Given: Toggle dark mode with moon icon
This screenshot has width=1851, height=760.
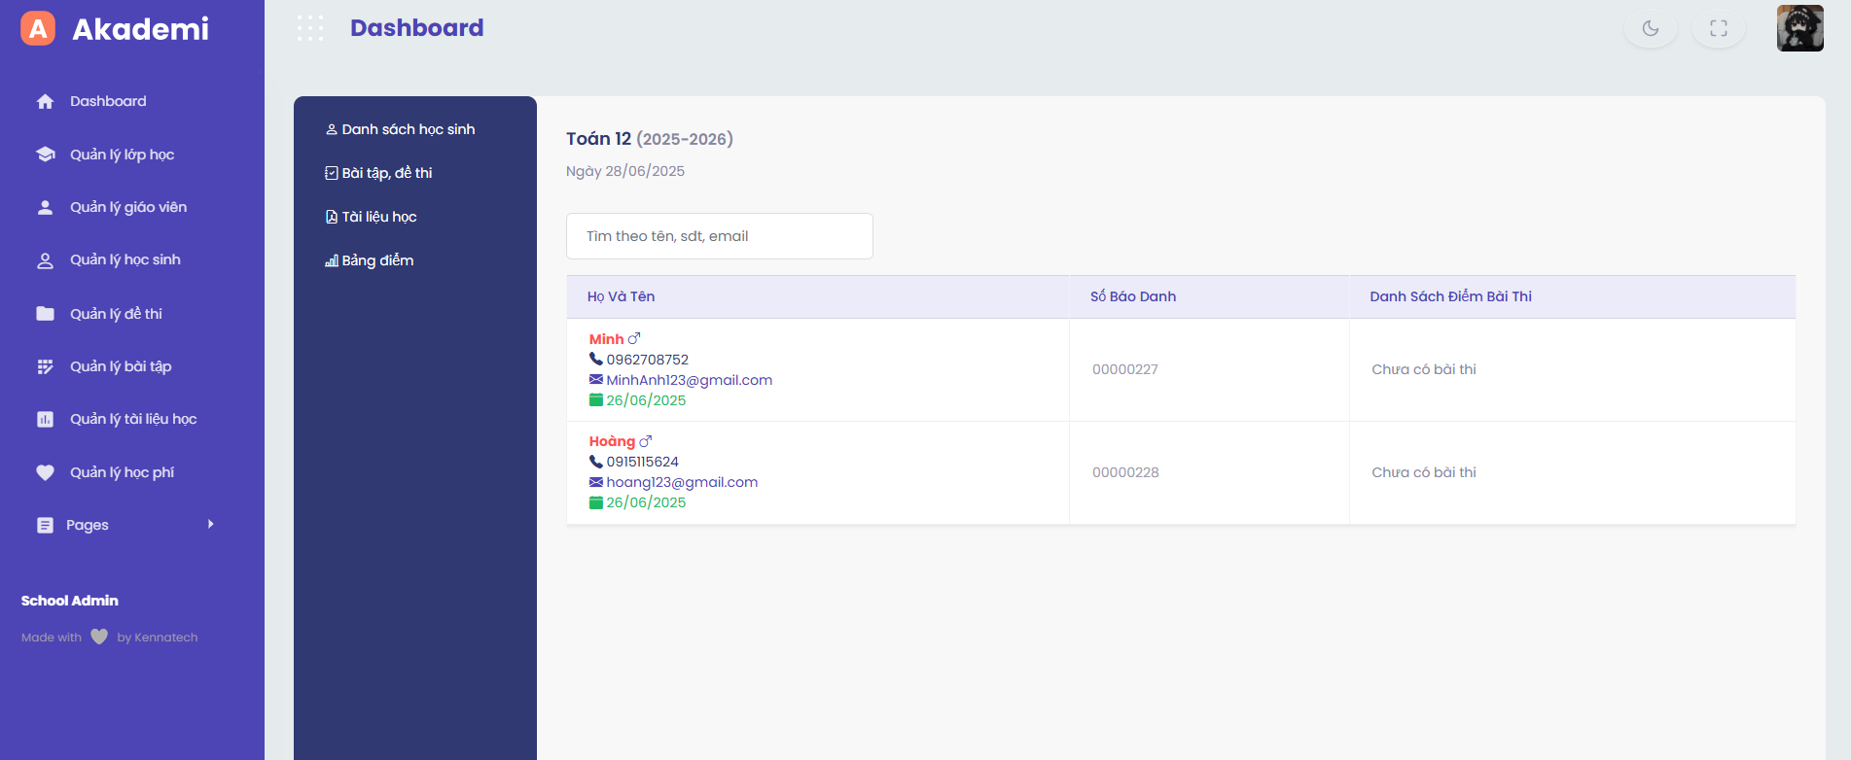Looking at the screenshot, I should click(1650, 28).
